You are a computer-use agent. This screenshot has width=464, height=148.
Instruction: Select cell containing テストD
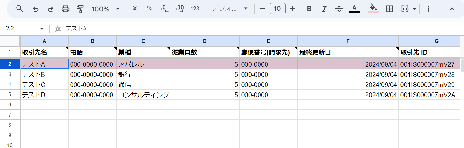coord(44,95)
